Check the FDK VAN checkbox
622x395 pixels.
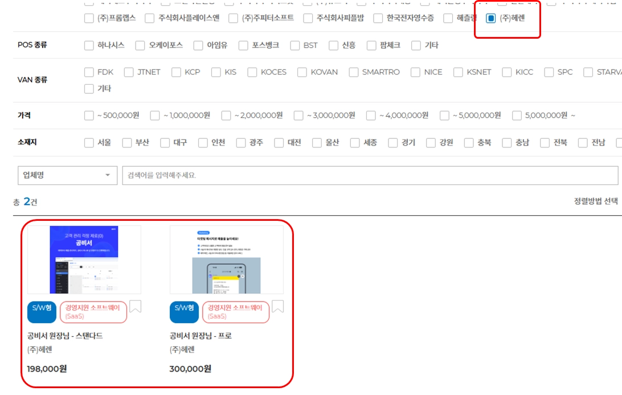89,72
